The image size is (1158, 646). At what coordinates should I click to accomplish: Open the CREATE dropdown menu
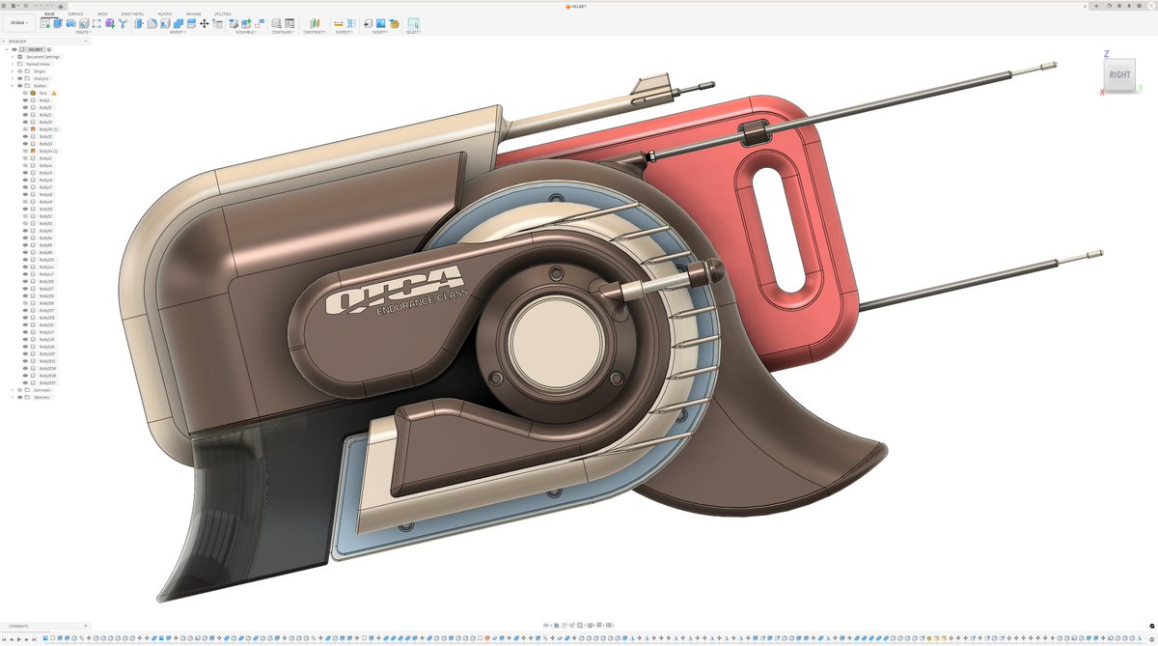83,32
